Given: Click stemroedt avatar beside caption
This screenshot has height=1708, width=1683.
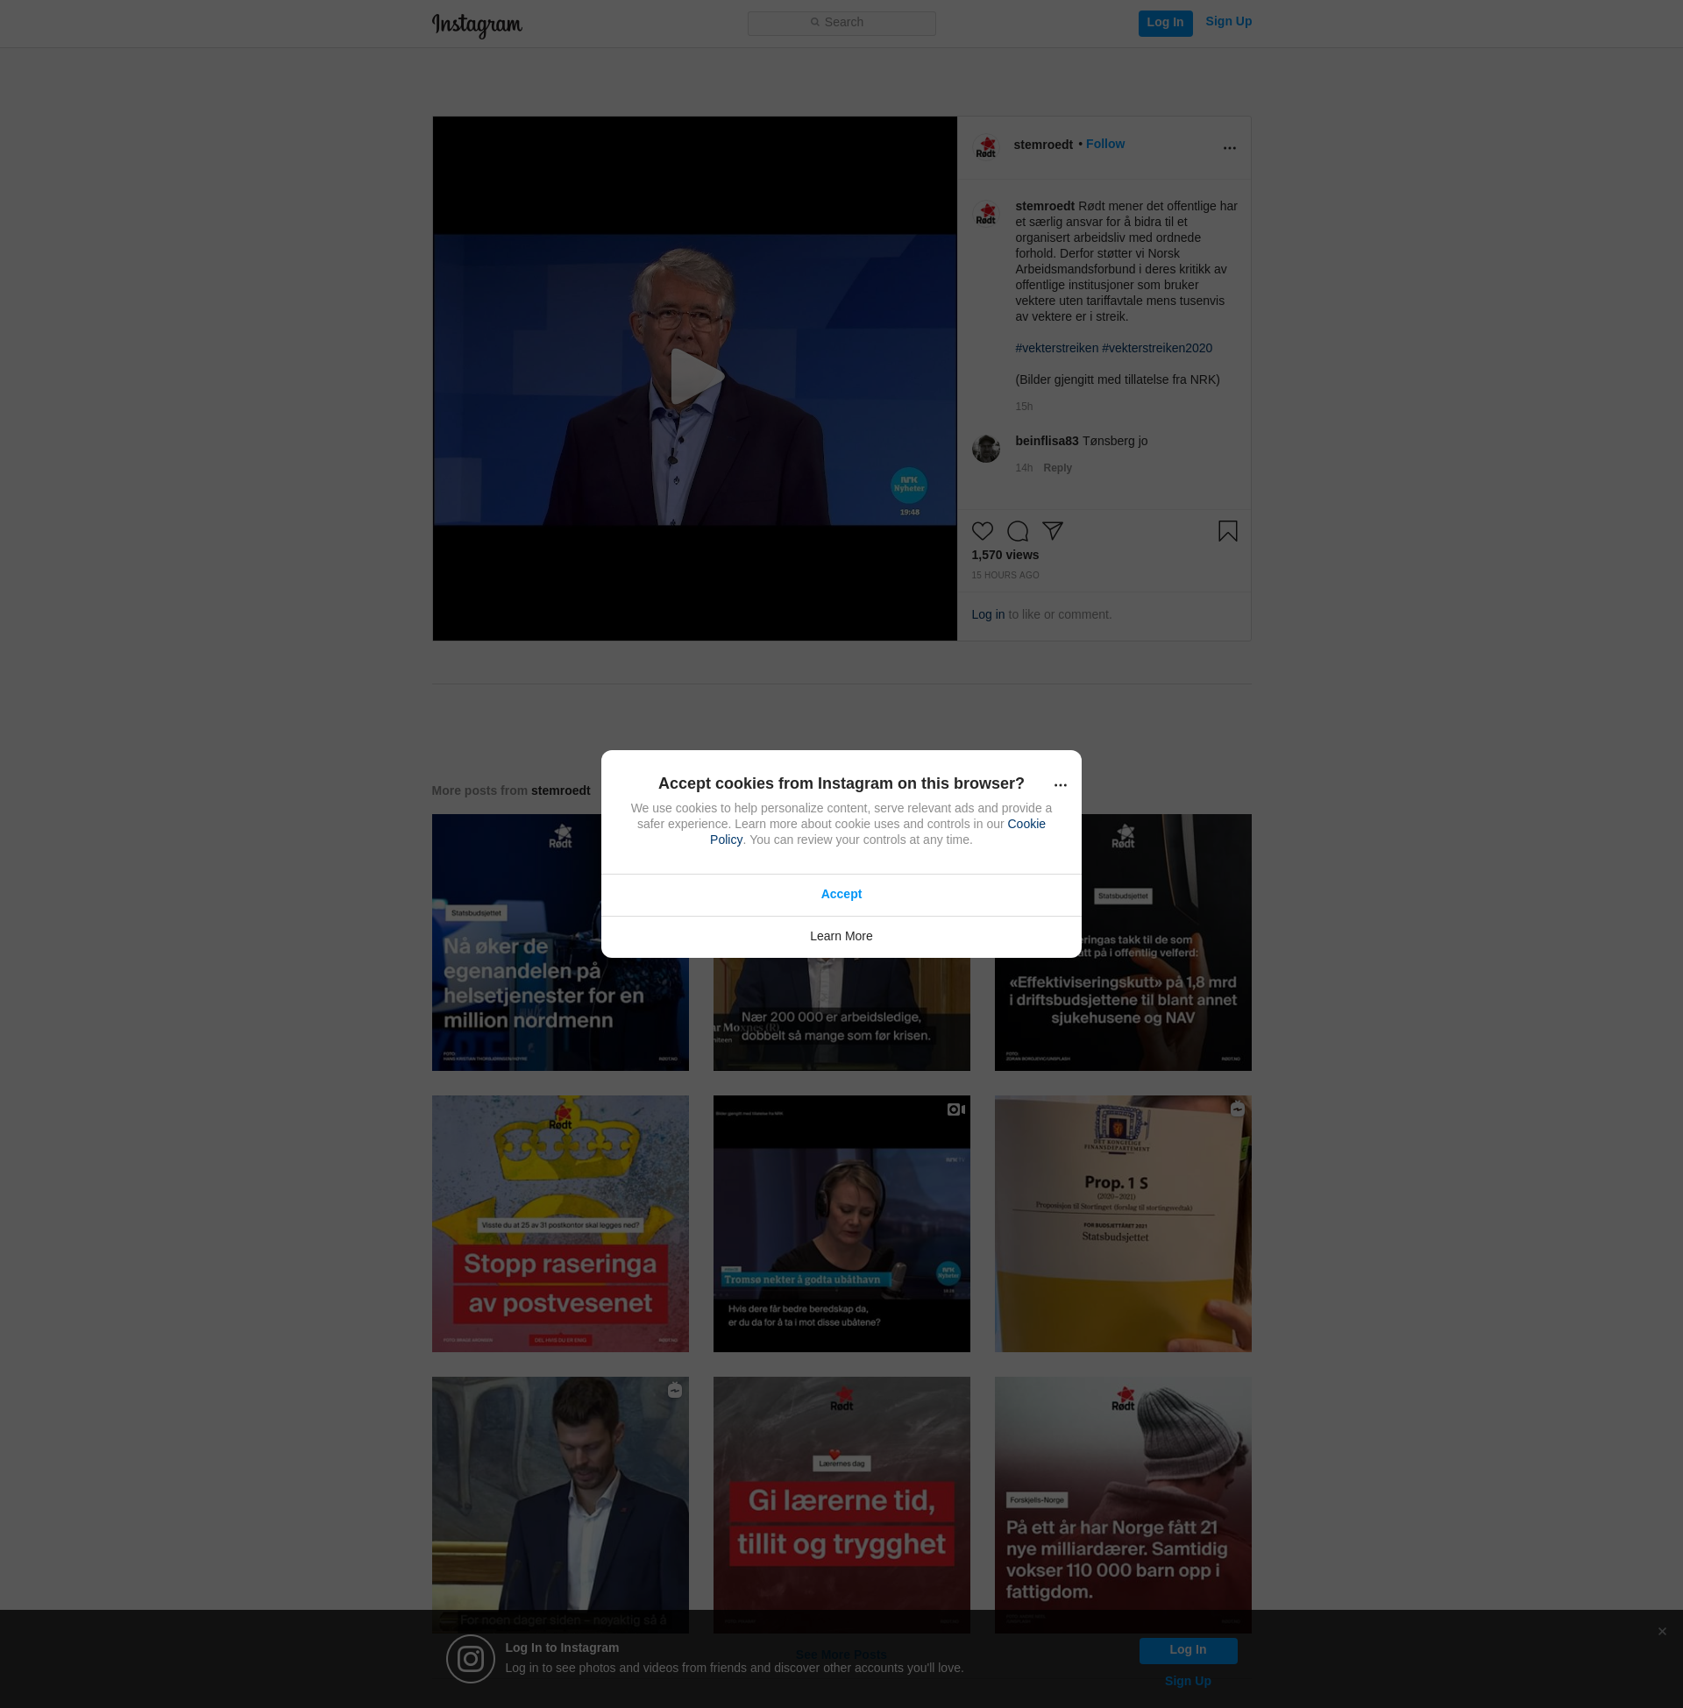Looking at the screenshot, I should [985, 213].
